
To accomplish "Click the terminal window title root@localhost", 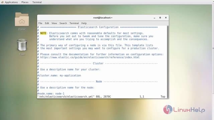I will pyautogui.click(x=103, y=18).
